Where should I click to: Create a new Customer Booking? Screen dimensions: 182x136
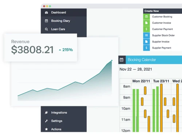[162, 17]
